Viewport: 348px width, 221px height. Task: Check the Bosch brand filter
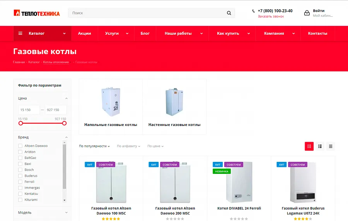click(x=20, y=170)
